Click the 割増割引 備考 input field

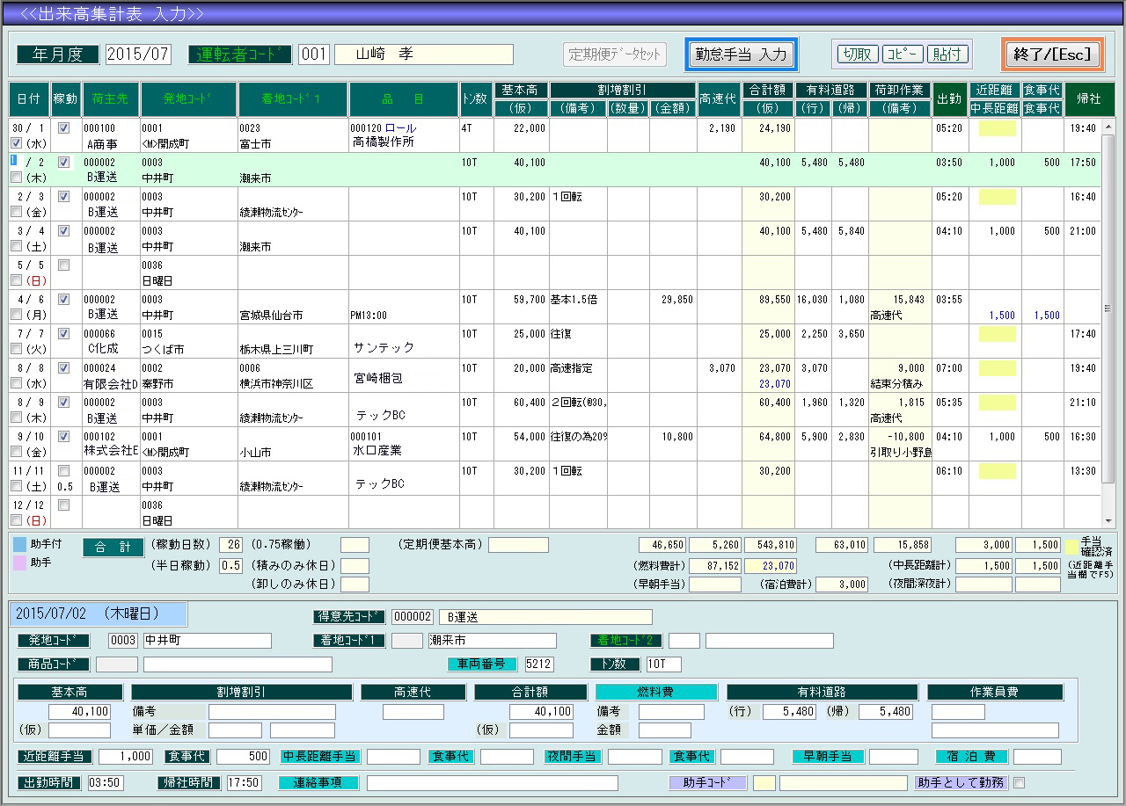click(273, 711)
